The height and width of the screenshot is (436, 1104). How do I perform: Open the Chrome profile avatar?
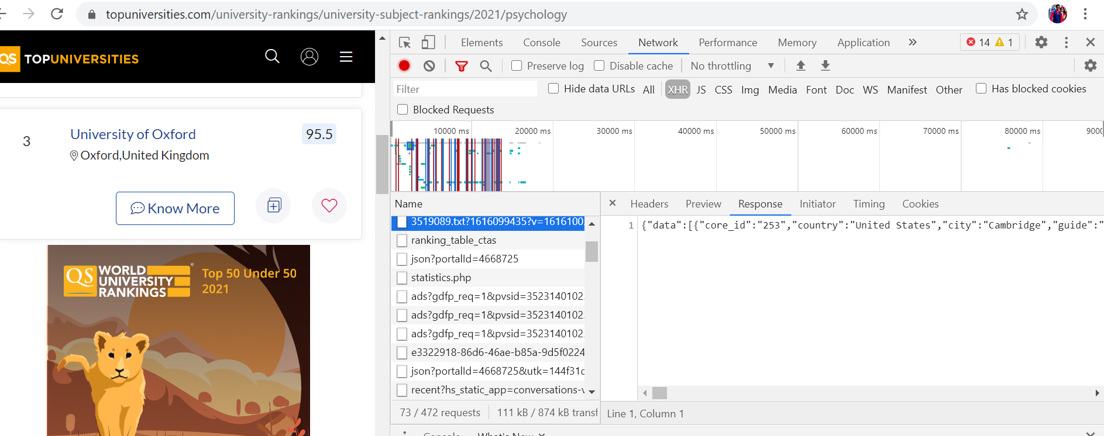coord(1058,14)
